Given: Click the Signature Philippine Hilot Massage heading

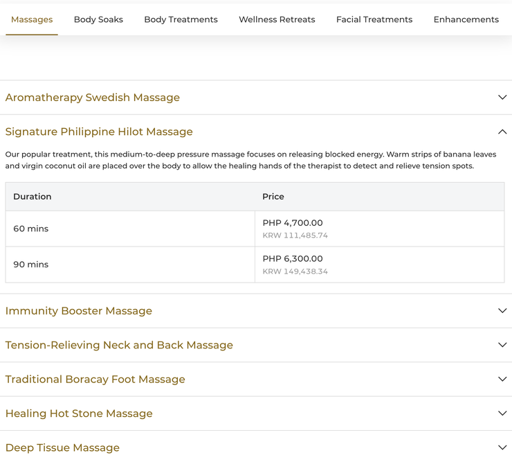Looking at the screenshot, I should [99, 132].
